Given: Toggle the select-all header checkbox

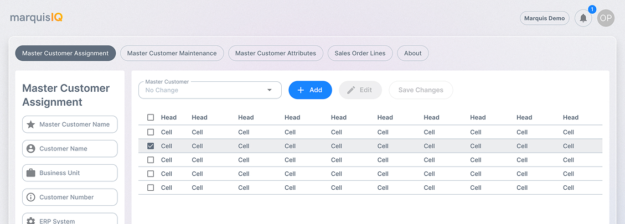Looking at the screenshot, I should click(x=150, y=117).
